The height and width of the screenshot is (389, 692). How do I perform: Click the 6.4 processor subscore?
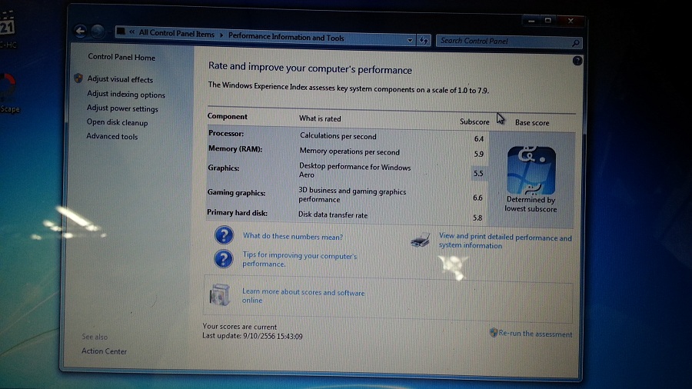[x=479, y=138]
